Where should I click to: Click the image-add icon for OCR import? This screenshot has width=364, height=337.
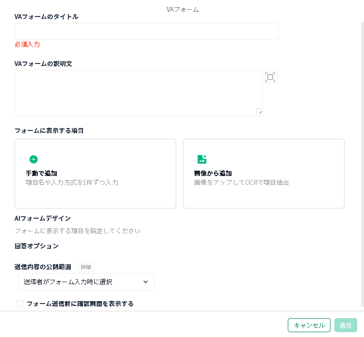(x=202, y=160)
